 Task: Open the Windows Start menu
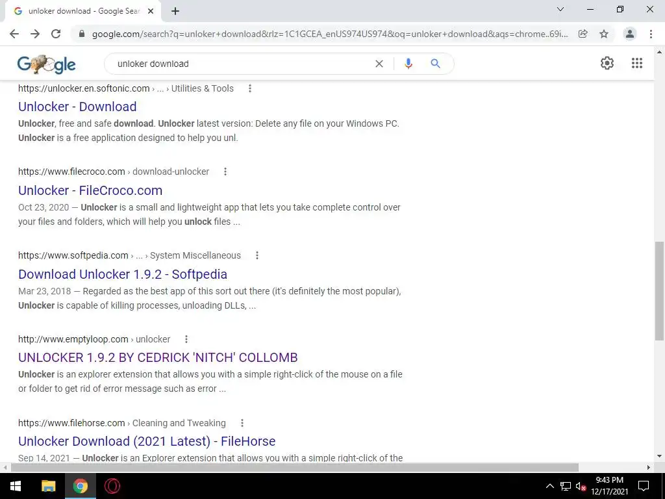tap(16, 486)
